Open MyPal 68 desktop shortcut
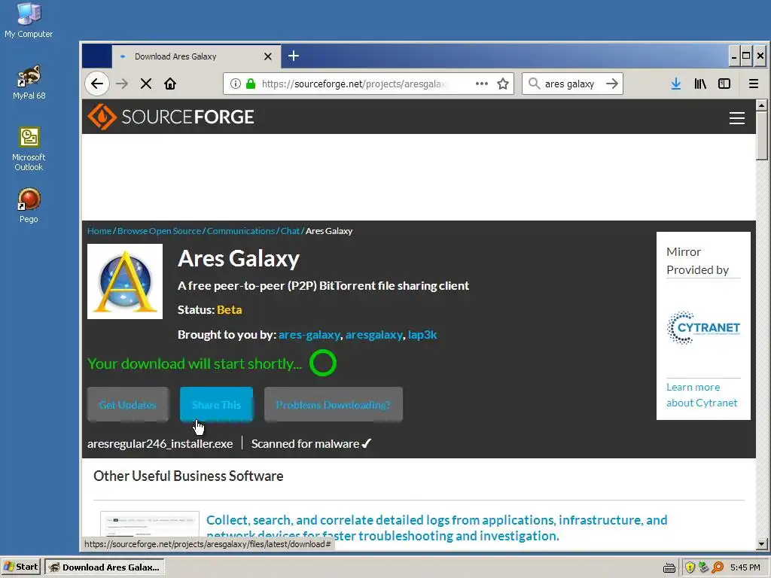The width and height of the screenshot is (771, 578). pyautogui.click(x=29, y=83)
